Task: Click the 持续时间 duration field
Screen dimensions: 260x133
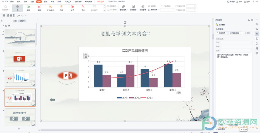Action: click(191, 6)
